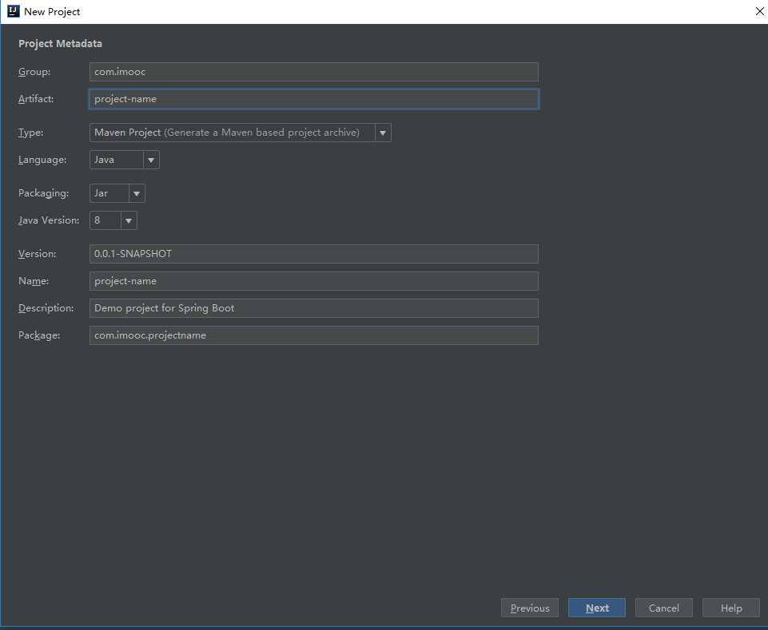Click the Packaging label text
Image resolution: width=768 pixels, height=630 pixels.
pos(44,193)
